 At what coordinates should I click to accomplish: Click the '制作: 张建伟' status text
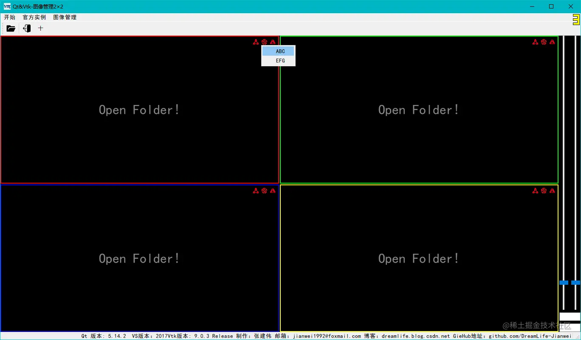click(254, 336)
